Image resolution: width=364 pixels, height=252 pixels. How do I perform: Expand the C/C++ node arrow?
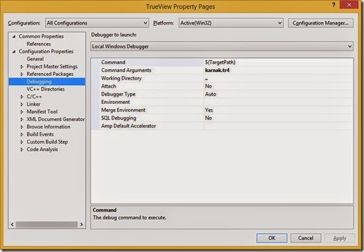(22, 97)
